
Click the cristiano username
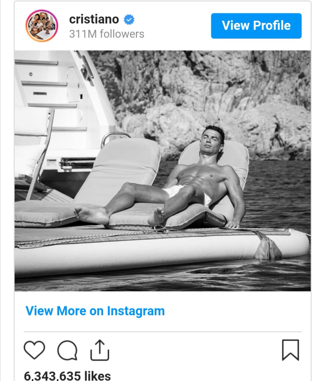94,19
